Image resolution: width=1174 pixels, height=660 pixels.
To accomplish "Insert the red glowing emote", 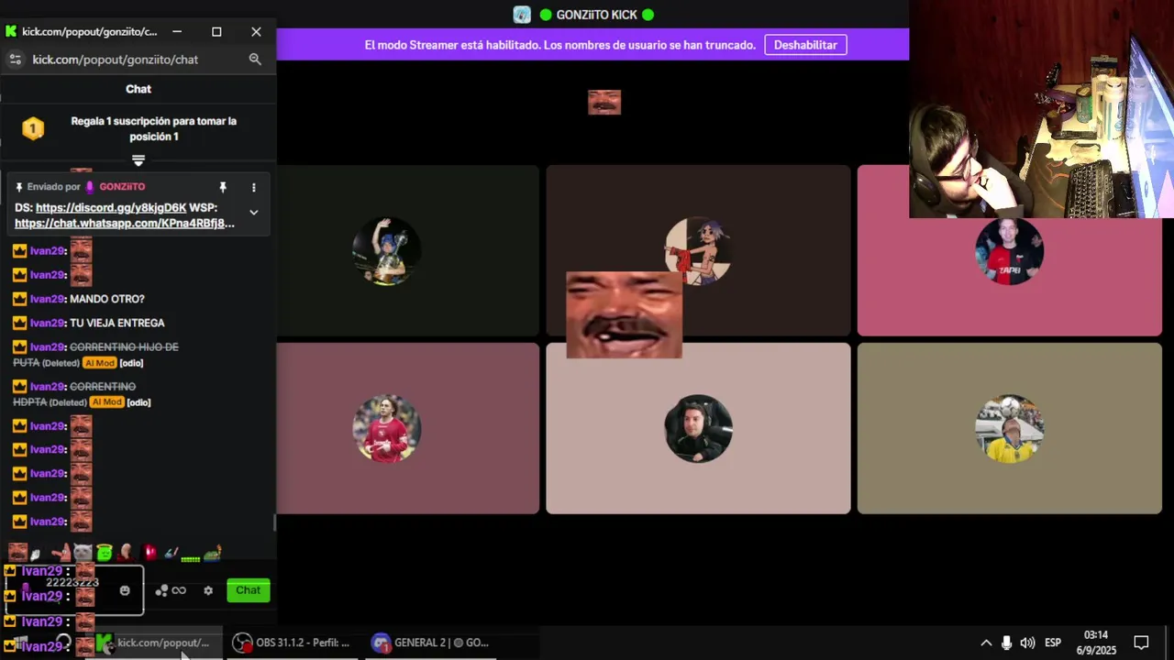I will coord(150,553).
